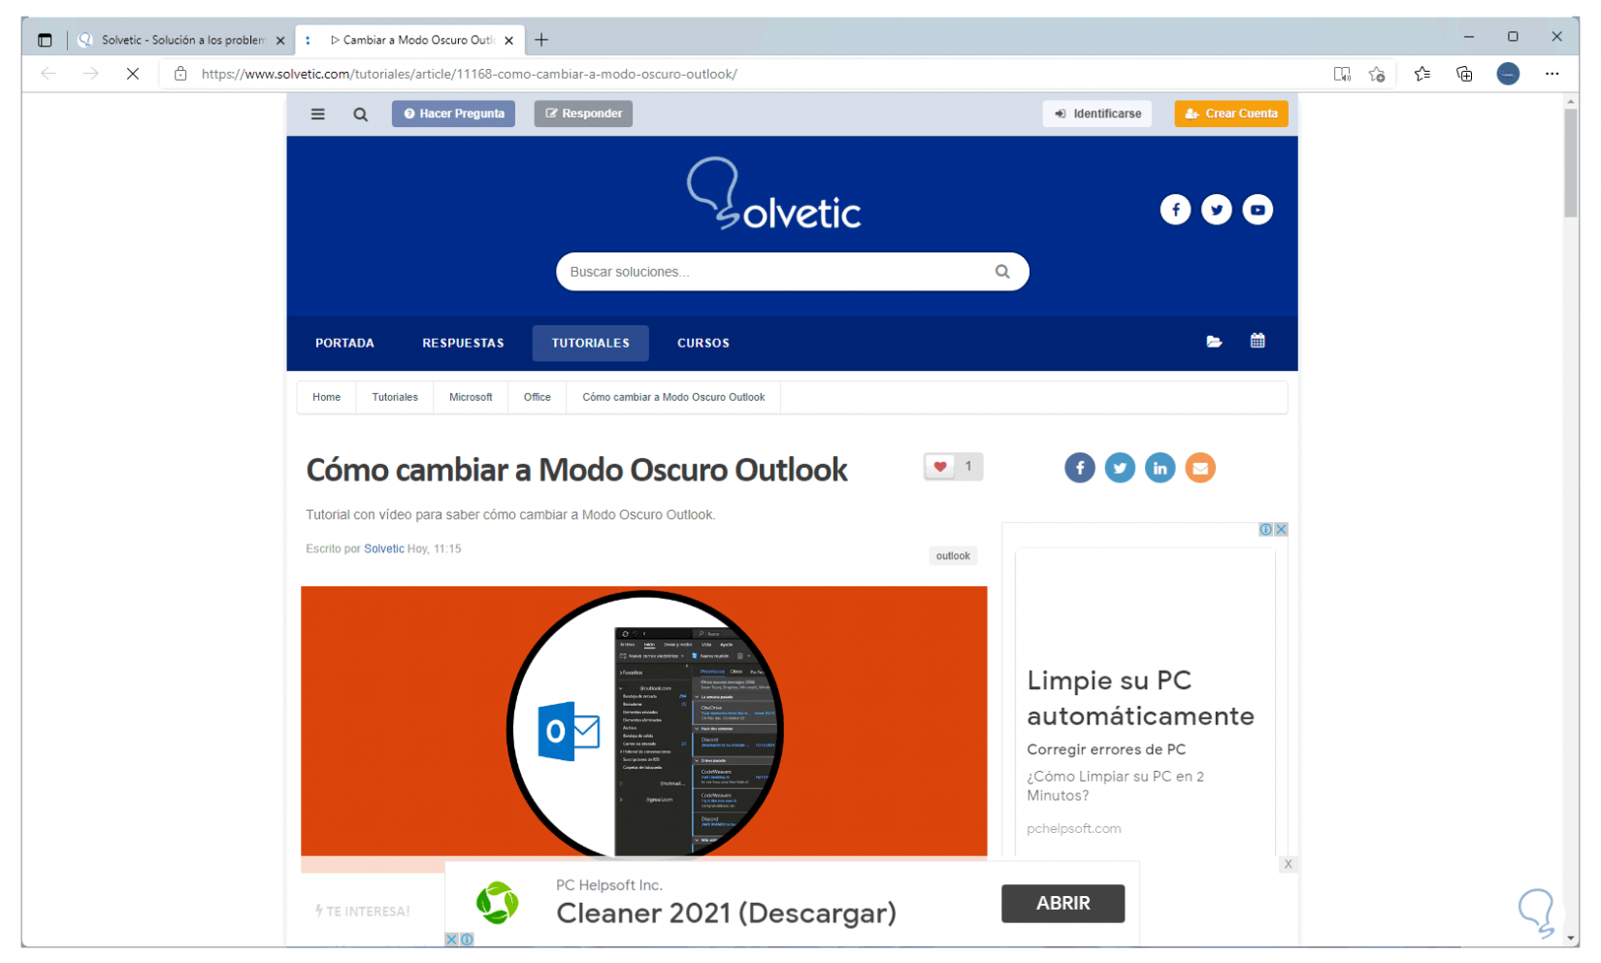Viewport: 1601px width, 963px height.
Task: Click the search magnifier in top bar
Action: click(x=361, y=115)
